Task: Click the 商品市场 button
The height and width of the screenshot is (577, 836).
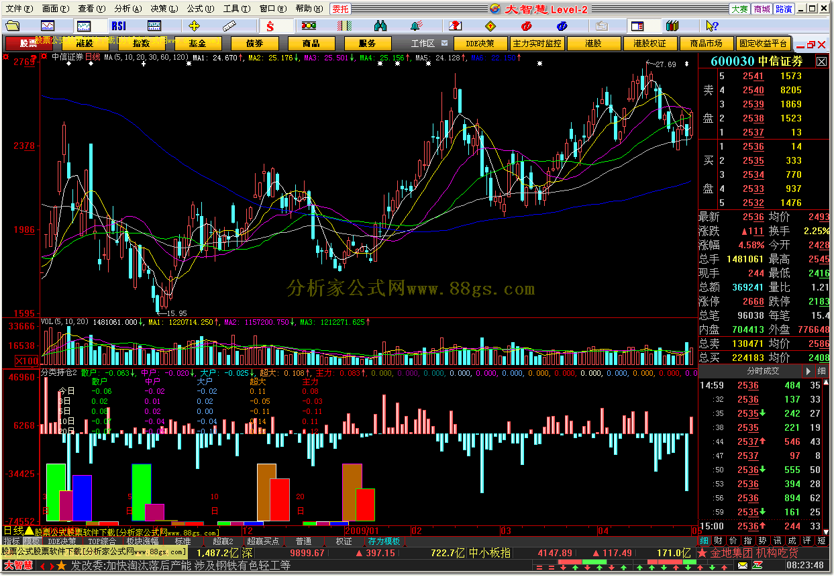Action: click(706, 43)
